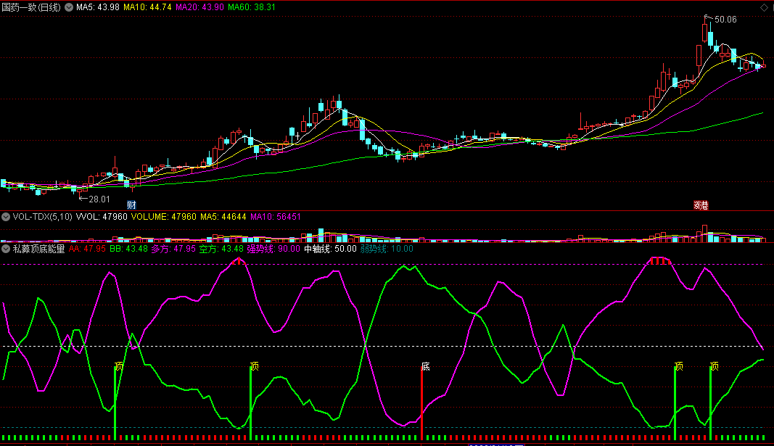This screenshot has width=774, height=446.
Task: Open the 财 info marker under price chart
Action: (x=131, y=205)
